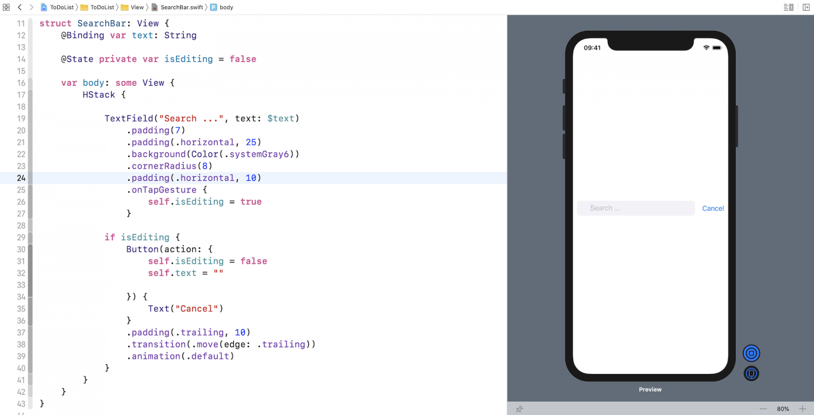Screen dimensions: 814x415
Task: Click the code folding ribbon beside line 30
Action: click(x=30, y=250)
